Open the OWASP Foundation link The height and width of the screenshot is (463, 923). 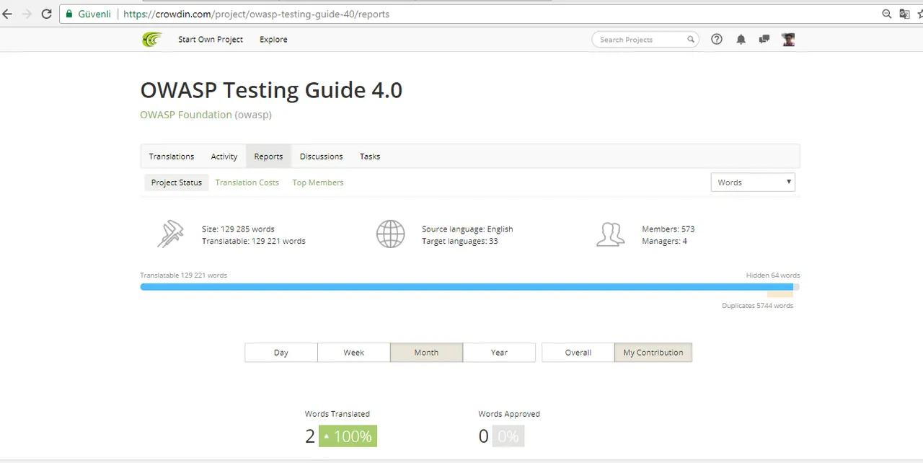tap(186, 115)
